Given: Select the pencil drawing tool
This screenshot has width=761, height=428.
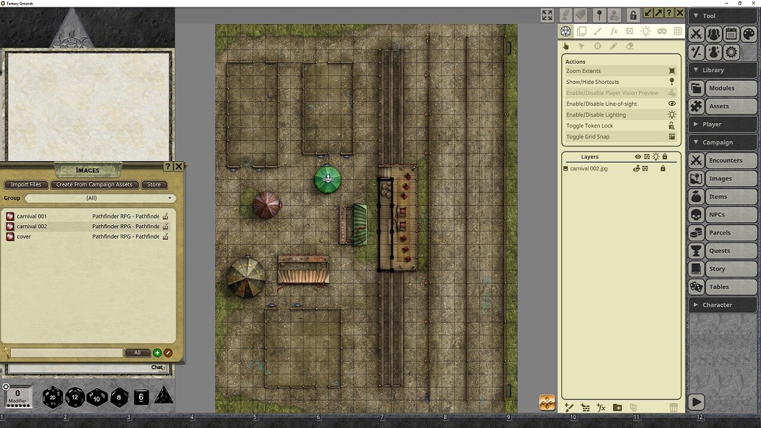Looking at the screenshot, I should [x=614, y=46].
